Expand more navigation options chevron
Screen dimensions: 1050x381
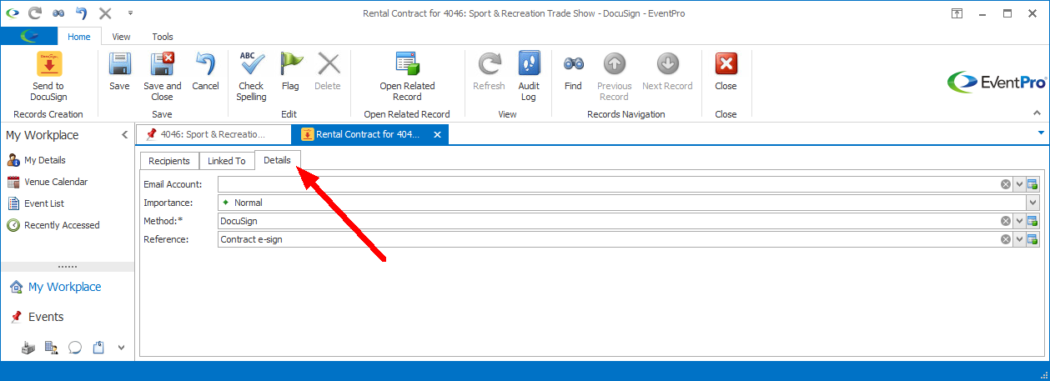click(x=121, y=348)
